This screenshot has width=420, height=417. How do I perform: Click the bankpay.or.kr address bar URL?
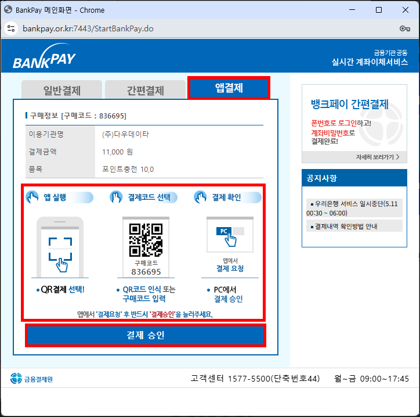[88, 28]
